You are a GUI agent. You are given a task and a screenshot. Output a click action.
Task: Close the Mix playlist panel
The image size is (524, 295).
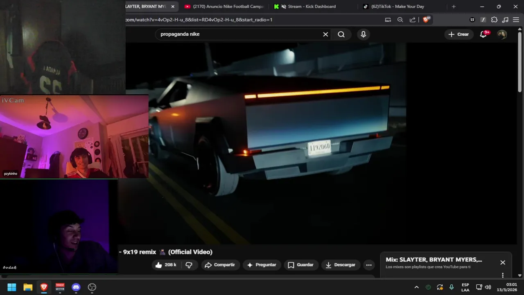(503, 263)
